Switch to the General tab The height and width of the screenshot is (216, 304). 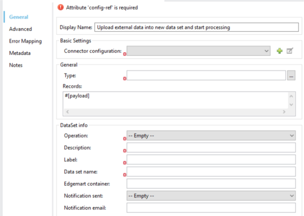coord(19,17)
